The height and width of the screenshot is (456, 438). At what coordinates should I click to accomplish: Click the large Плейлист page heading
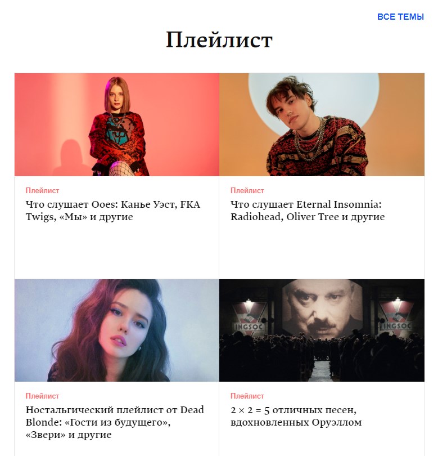(x=219, y=40)
